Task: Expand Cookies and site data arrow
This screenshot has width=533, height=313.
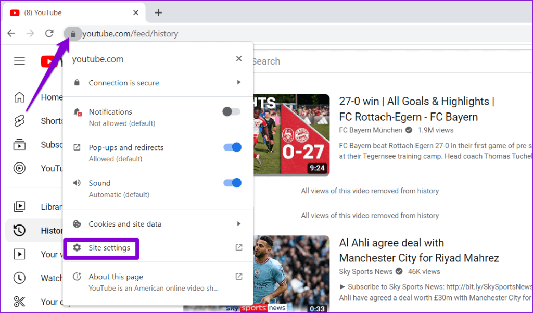Action: pyautogui.click(x=238, y=224)
